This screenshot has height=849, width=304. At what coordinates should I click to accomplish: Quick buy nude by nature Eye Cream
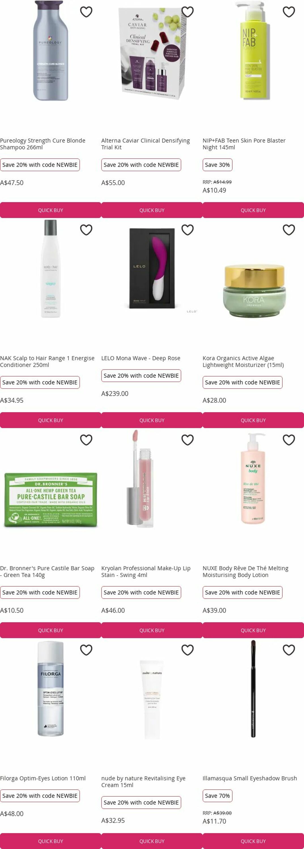152,841
